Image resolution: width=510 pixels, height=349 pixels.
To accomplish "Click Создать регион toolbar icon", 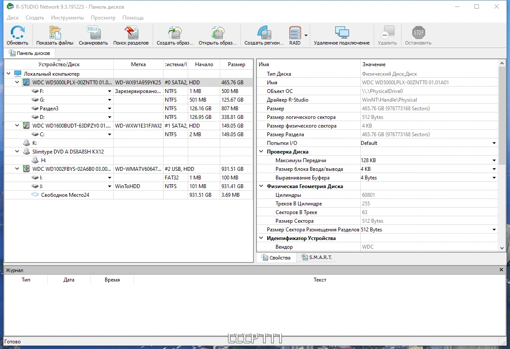I will click(264, 33).
